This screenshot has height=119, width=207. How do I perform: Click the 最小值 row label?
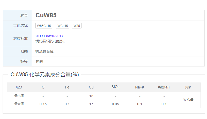click(19, 96)
